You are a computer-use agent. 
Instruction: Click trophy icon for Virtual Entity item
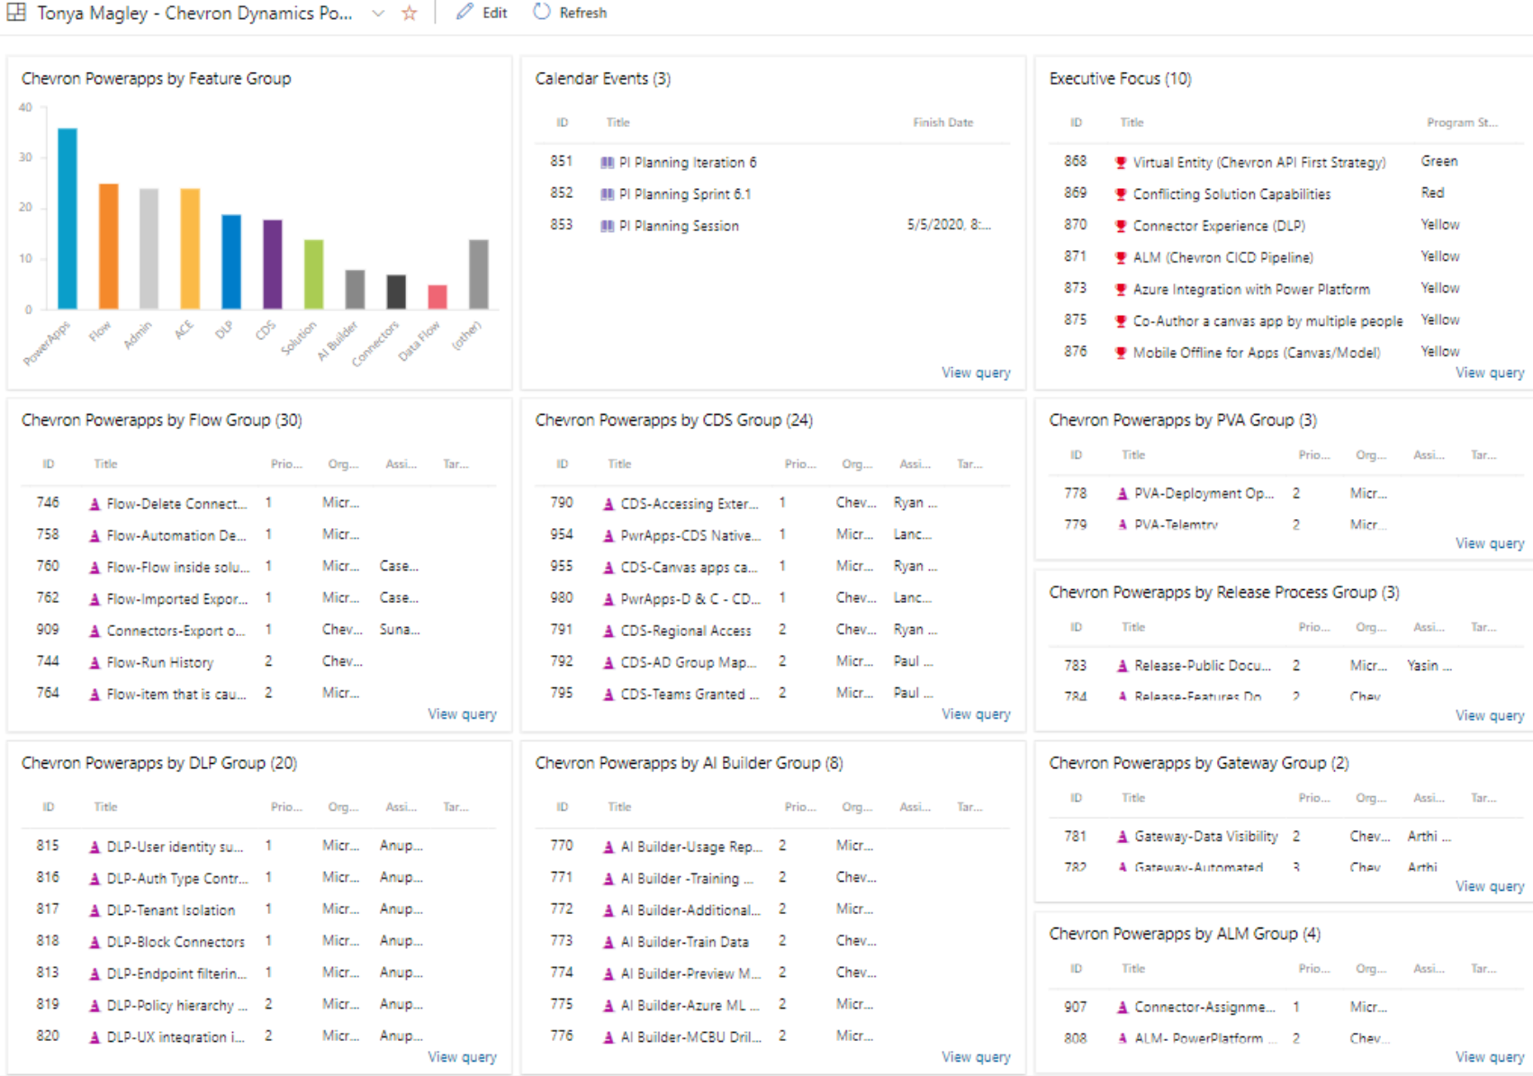(x=1121, y=163)
